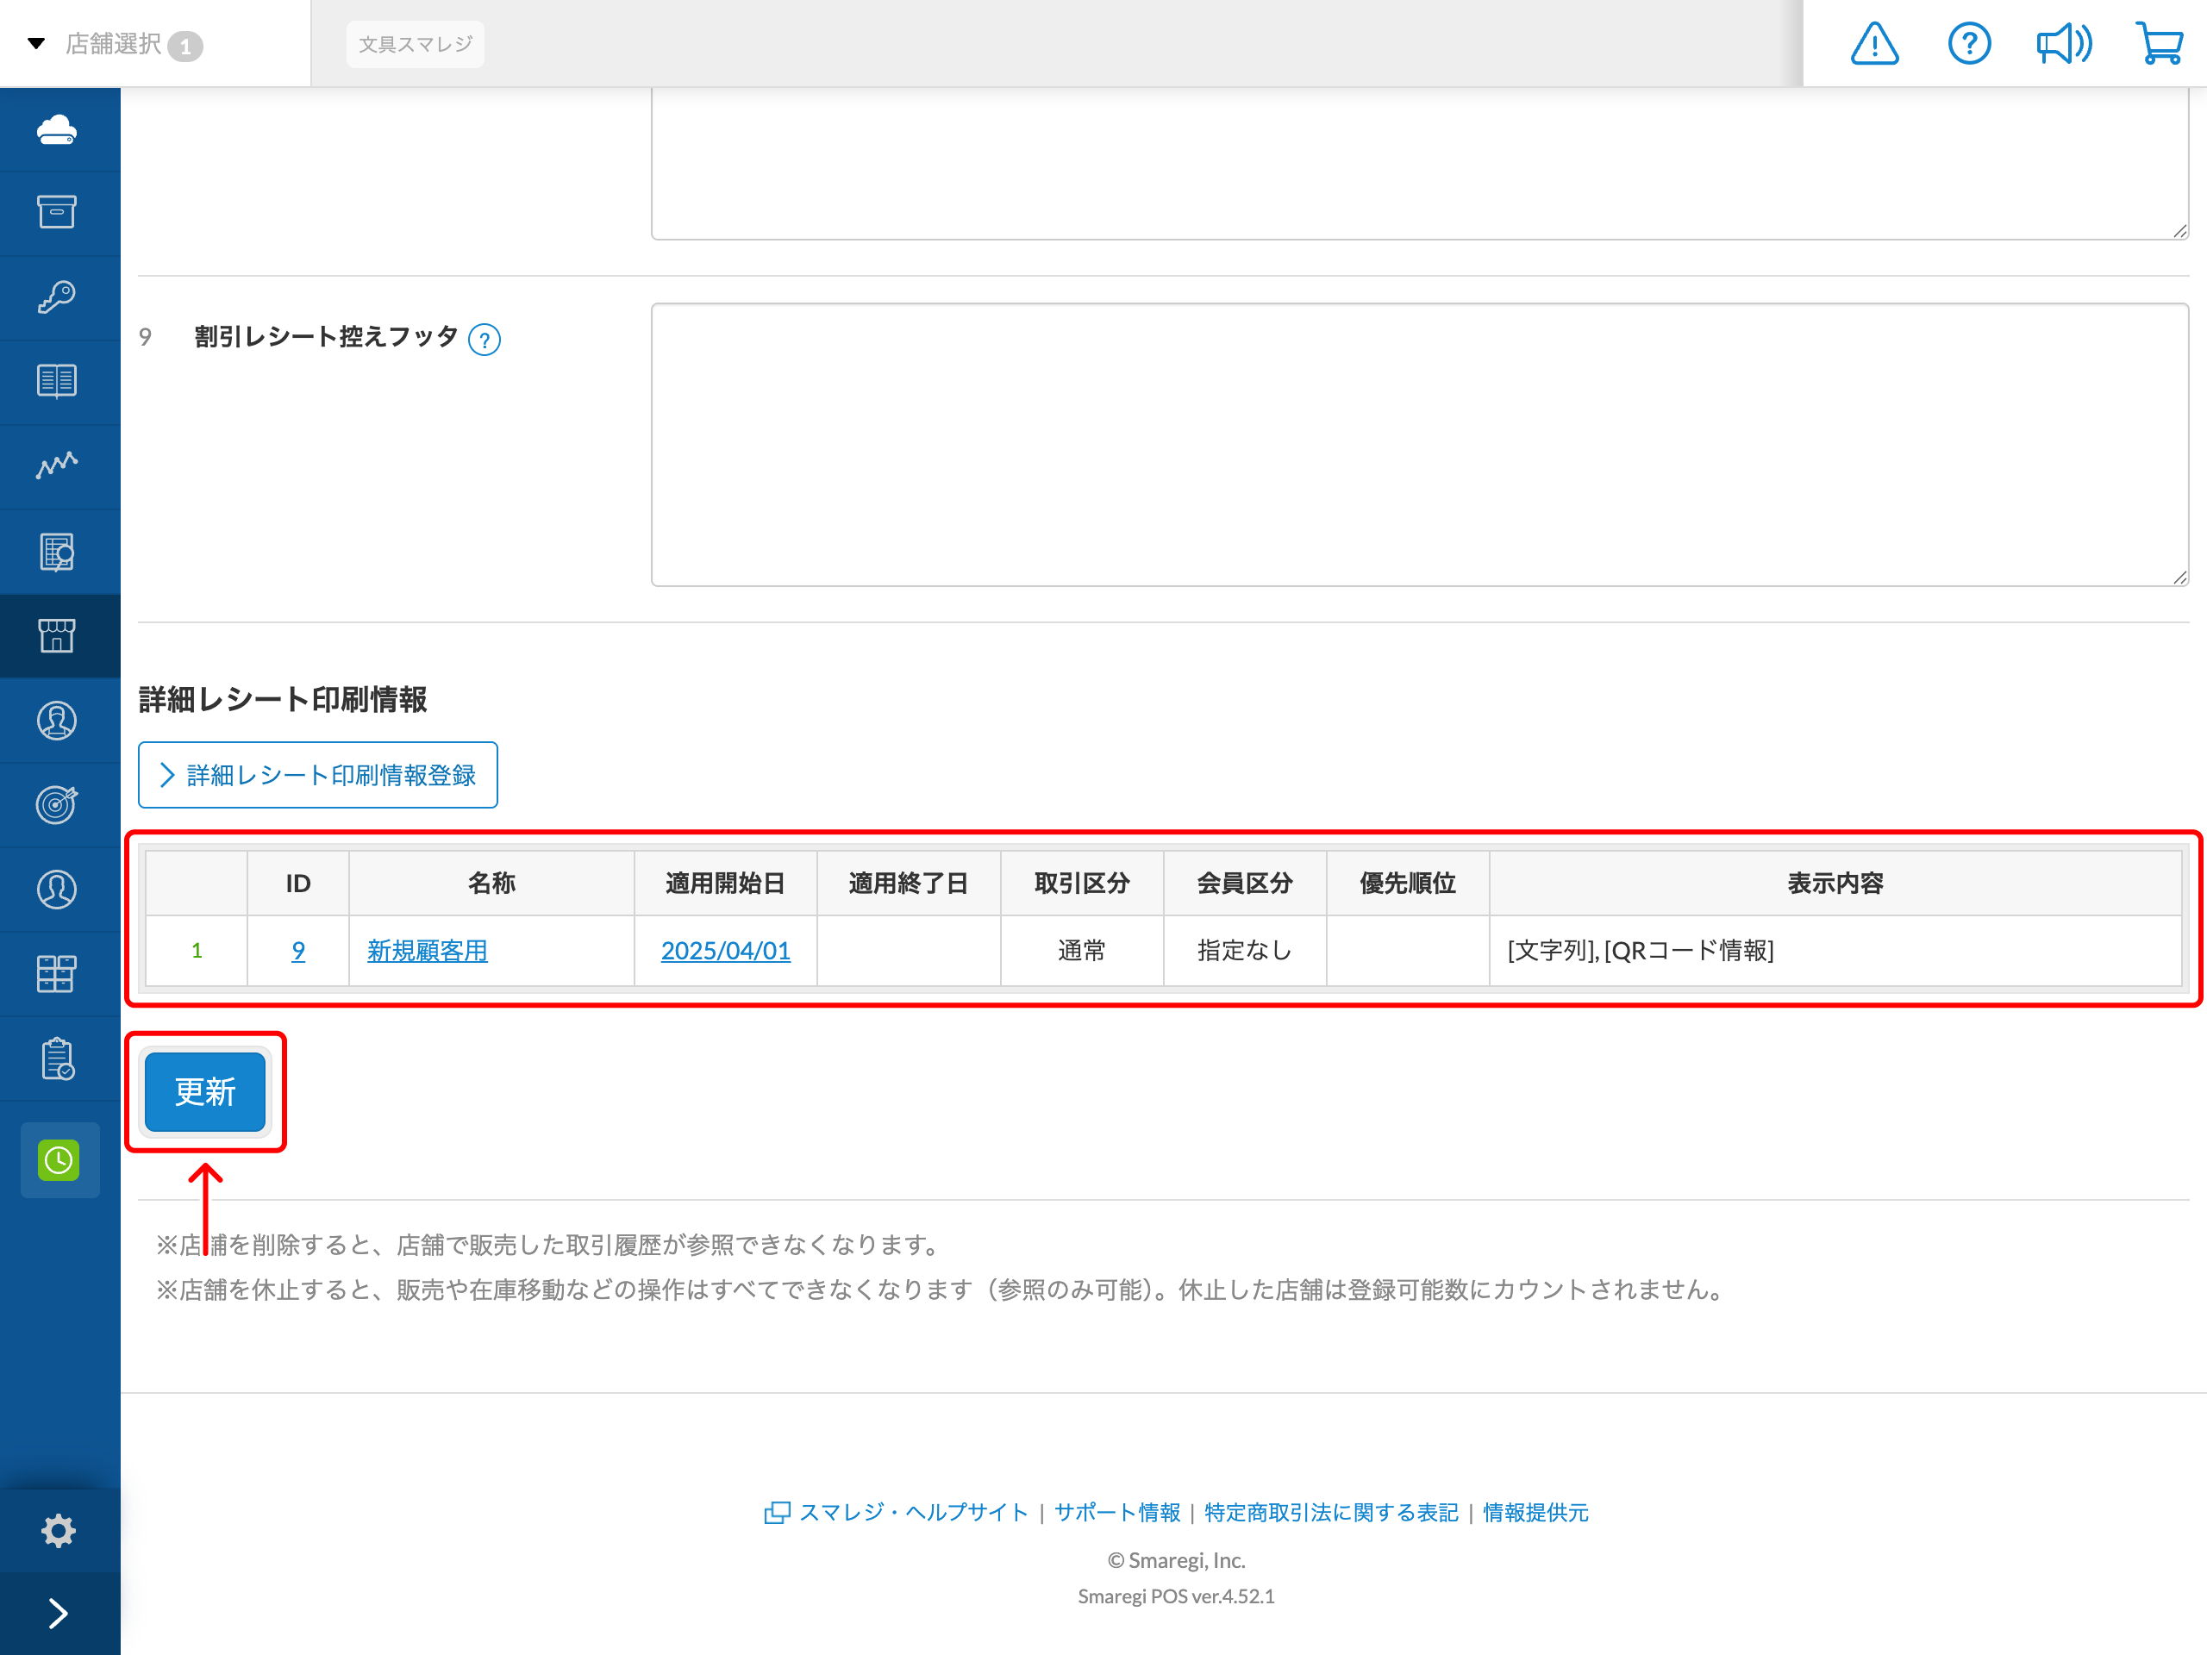Screen dimensions: 2207x1655
Task: Click the upper text area above item 9
Action: [1420, 164]
